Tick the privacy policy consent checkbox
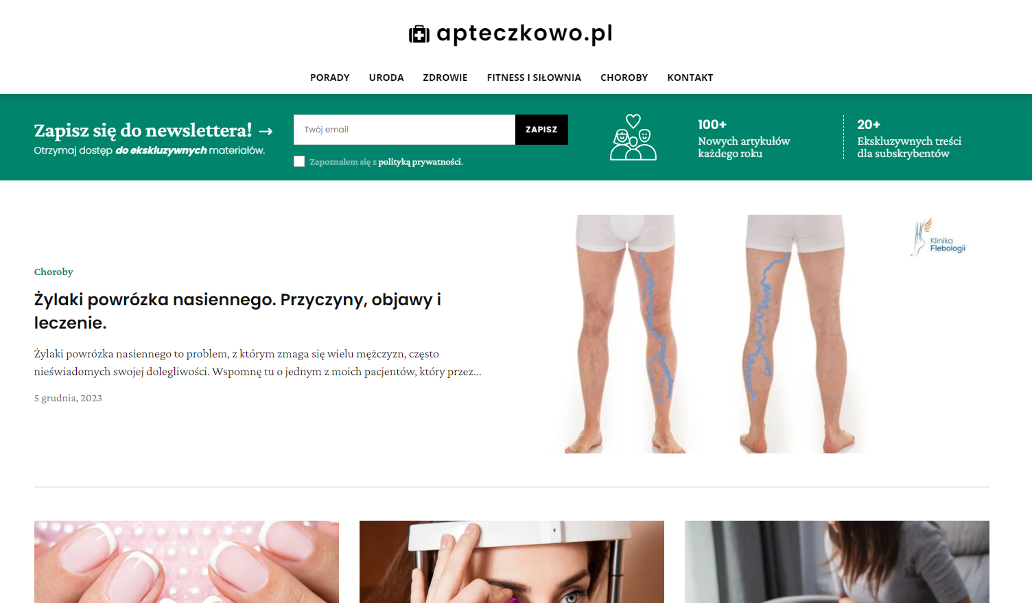Viewport: 1032px width, 603px height. point(299,161)
